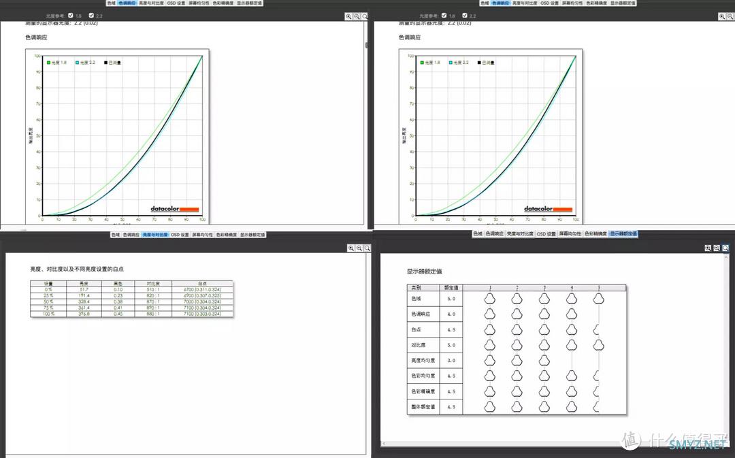Screen dimensions: 735x458
Task: Reset zoom in bottom-left brightness contrast panel
Action: coord(367,248)
